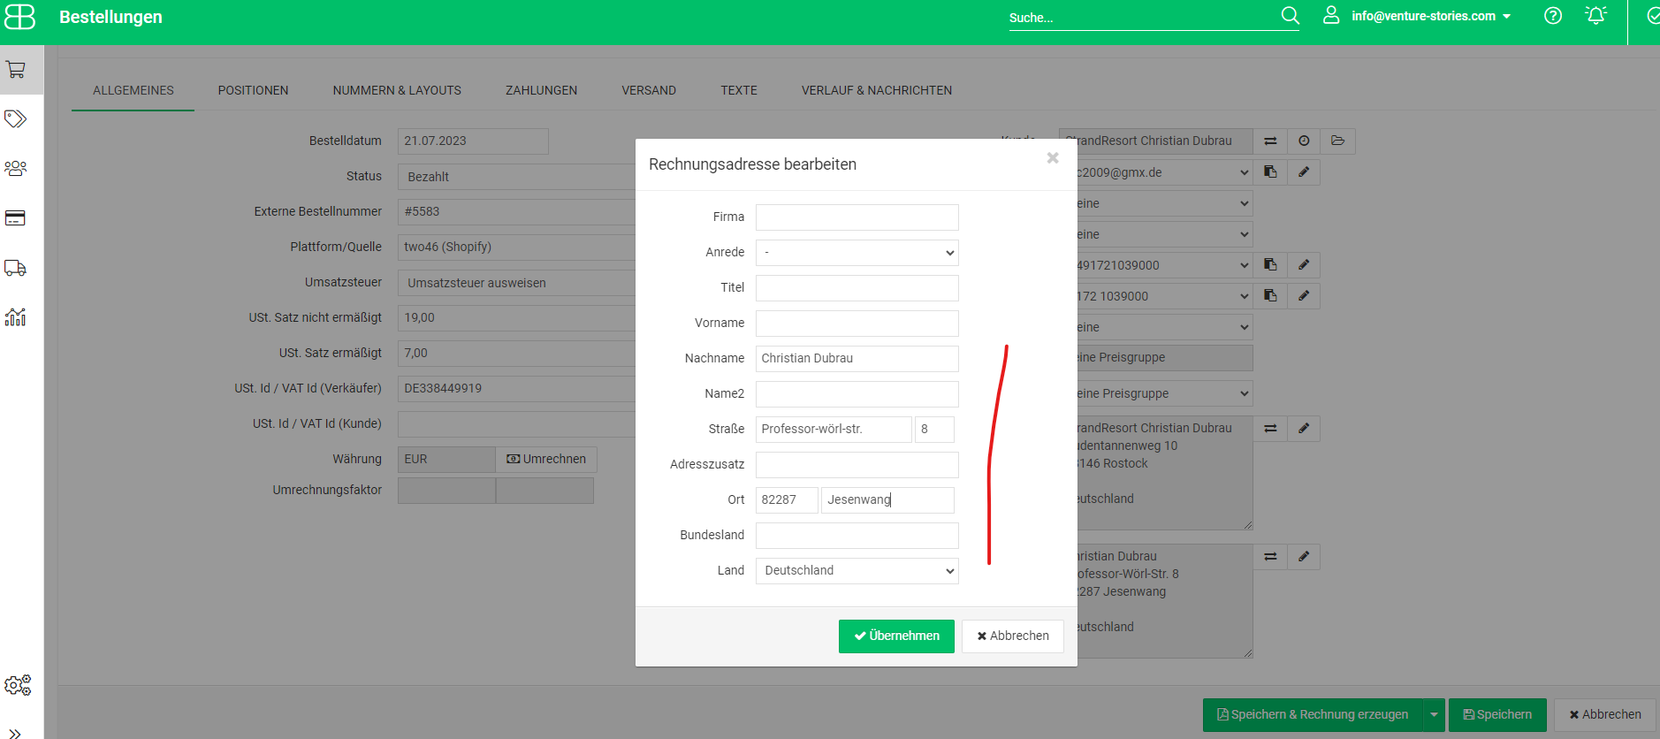Click the Vorname input field

pyautogui.click(x=857, y=324)
